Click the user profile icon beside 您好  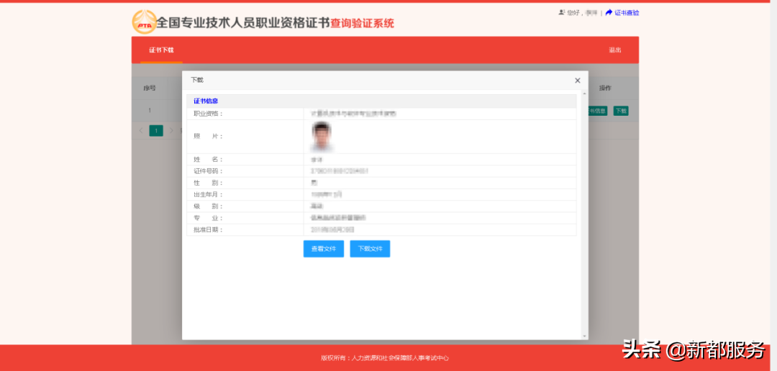coord(562,13)
